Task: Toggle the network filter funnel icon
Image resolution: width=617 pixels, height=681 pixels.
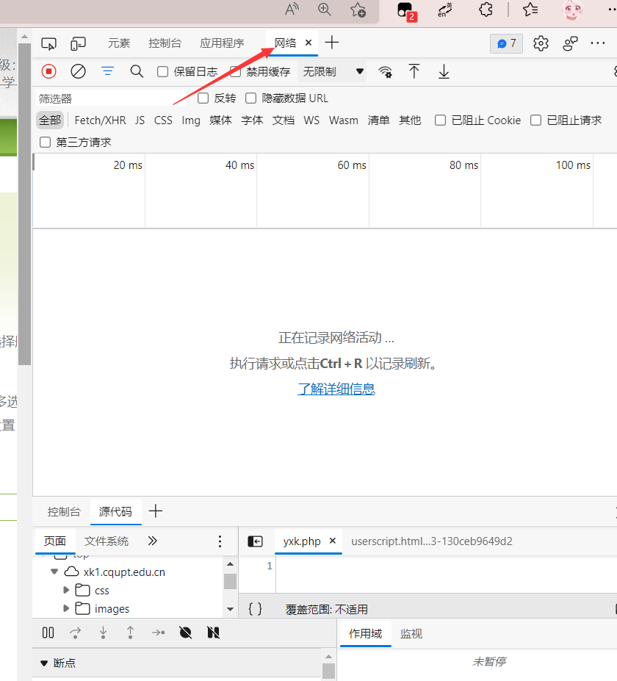Action: (x=108, y=71)
